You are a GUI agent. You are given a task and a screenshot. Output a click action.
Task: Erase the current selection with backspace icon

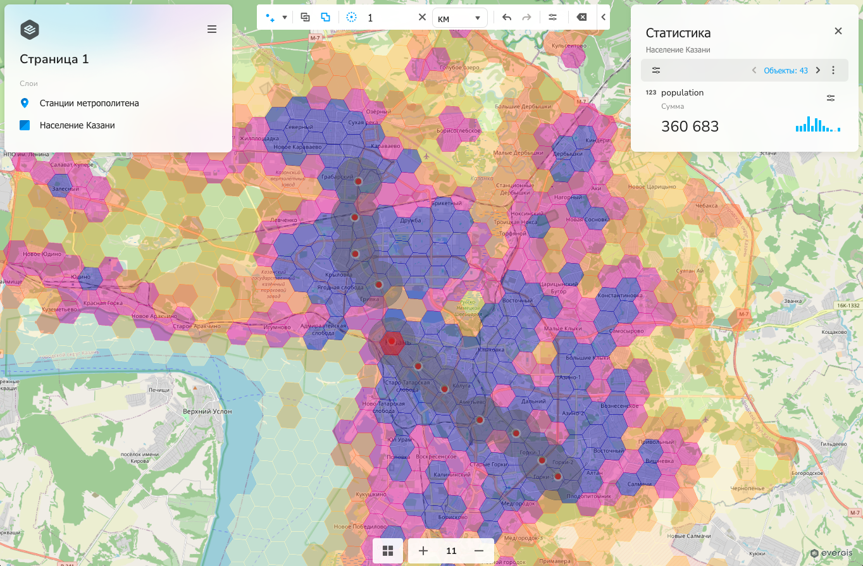(x=582, y=18)
